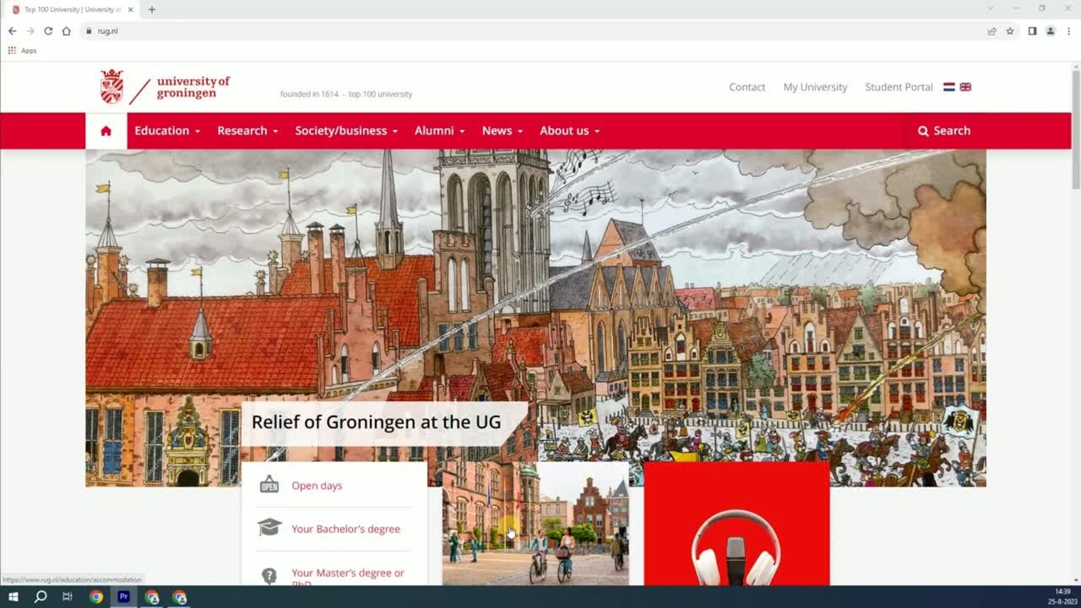1081x608 pixels.
Task: Click the OPEN sign icon beside Open days
Action: point(269,484)
